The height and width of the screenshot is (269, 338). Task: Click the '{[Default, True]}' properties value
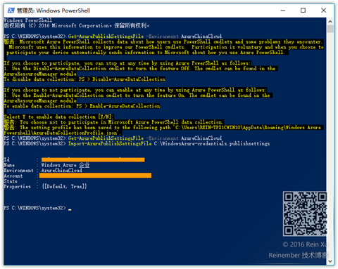64,186
